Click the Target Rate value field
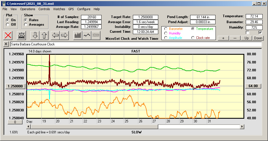Viewport: 268px width, 141px height. [146, 17]
